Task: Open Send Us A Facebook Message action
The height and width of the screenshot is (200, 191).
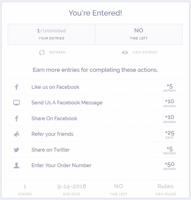Action: click(95, 103)
